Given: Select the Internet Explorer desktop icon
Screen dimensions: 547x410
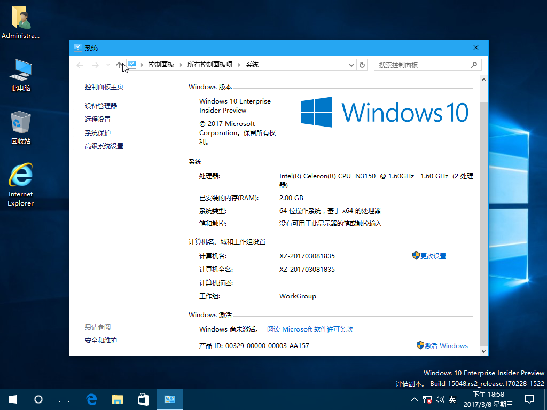Looking at the screenshot, I should pos(21,185).
